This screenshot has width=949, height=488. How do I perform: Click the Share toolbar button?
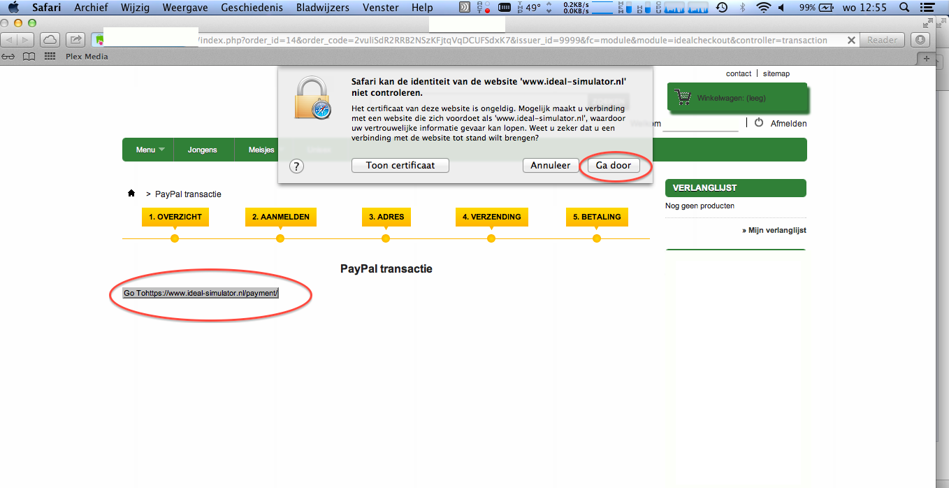coord(76,40)
